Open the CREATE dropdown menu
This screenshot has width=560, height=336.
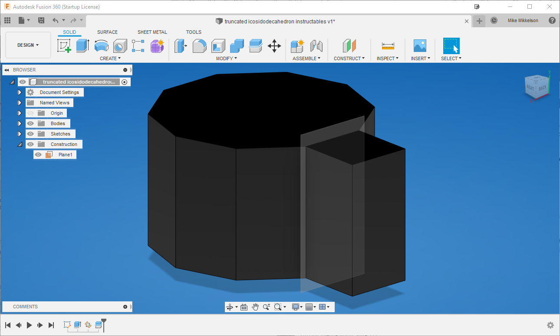pos(110,58)
